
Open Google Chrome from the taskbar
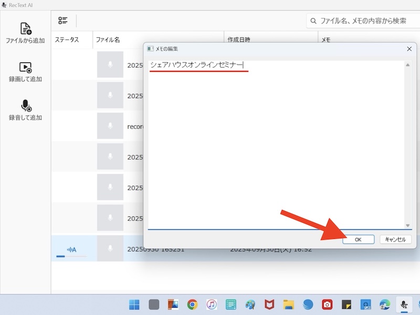pos(192,304)
